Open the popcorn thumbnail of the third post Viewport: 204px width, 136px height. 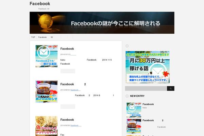point(47,126)
